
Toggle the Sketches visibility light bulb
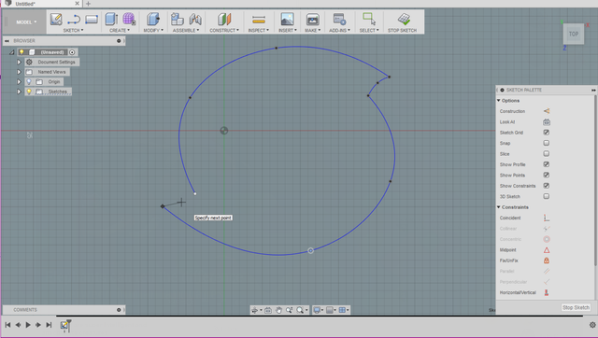click(29, 92)
